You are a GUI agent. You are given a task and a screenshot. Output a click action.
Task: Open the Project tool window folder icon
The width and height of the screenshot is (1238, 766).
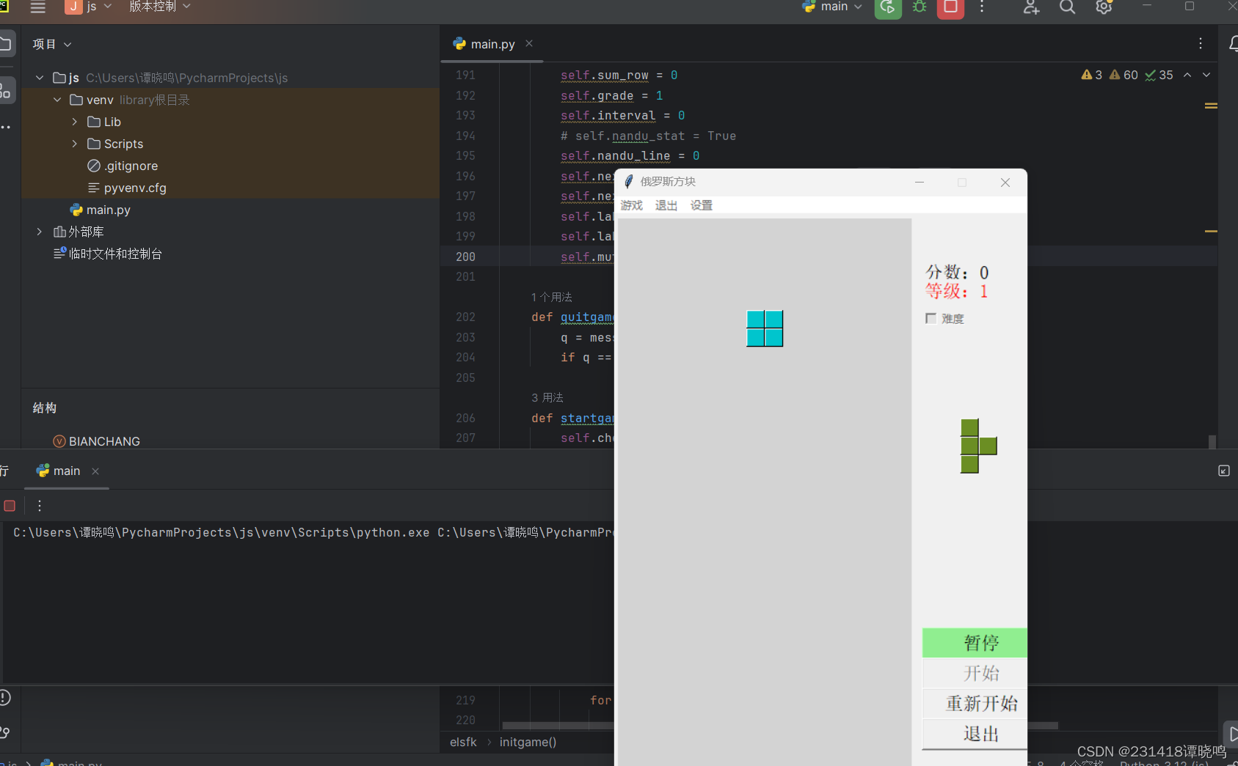6,44
